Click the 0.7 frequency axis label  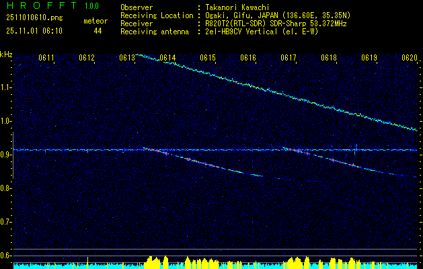click(5, 222)
